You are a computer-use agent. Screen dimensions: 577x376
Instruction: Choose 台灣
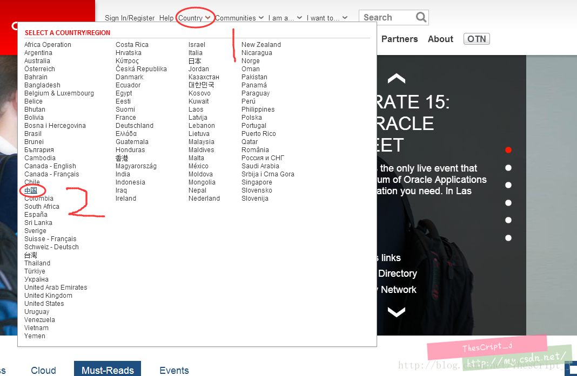click(31, 255)
